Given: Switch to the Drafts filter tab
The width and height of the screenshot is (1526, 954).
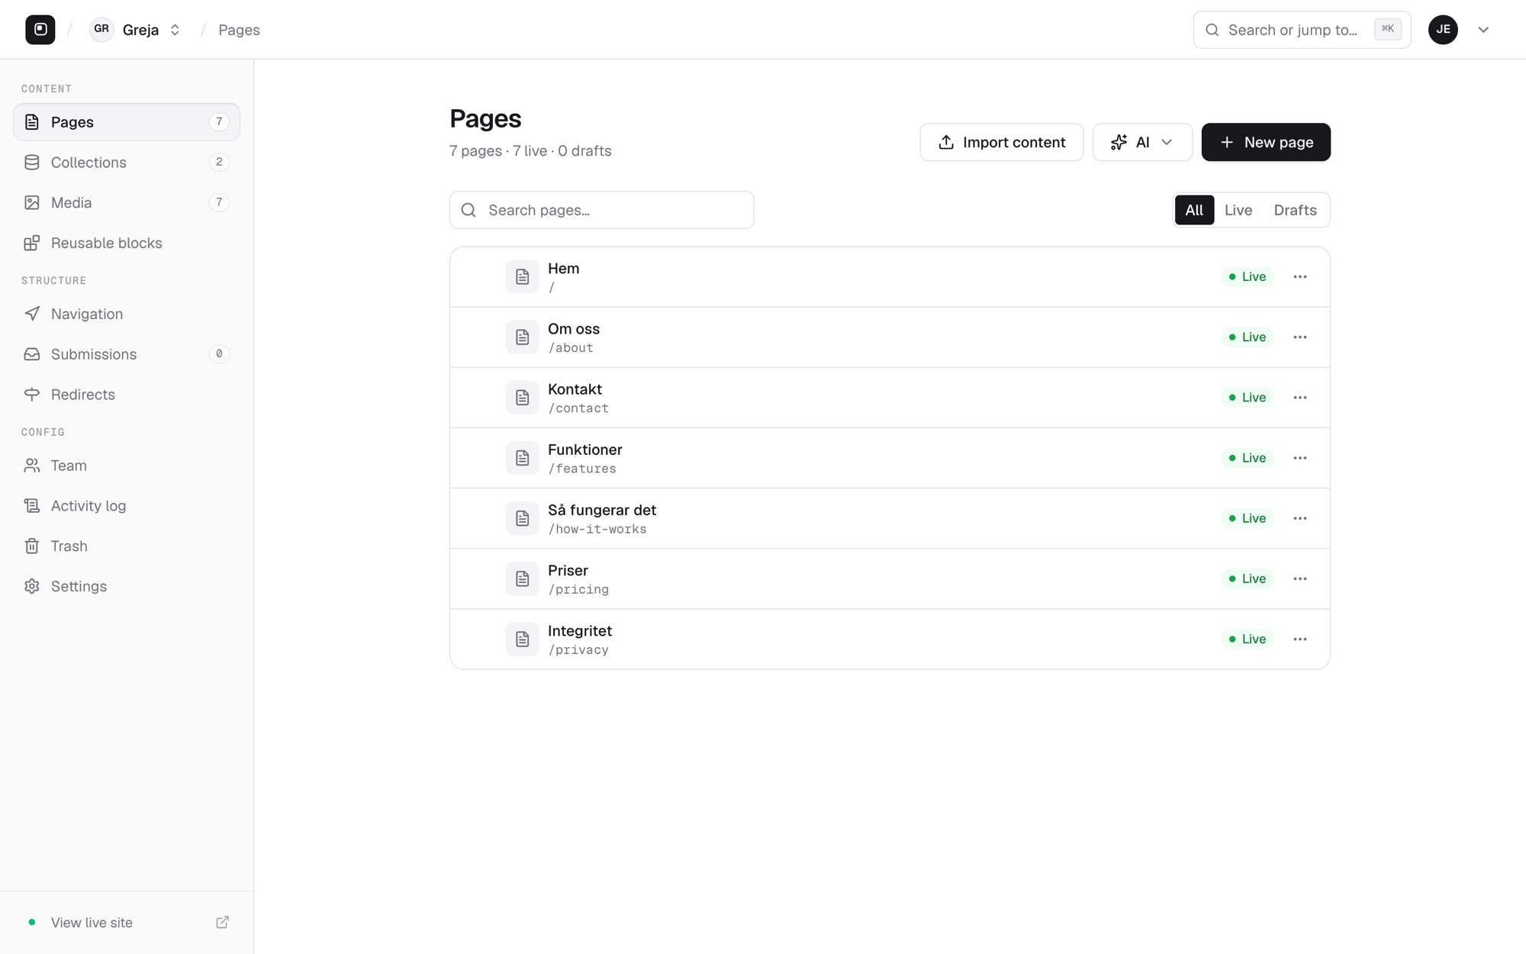Looking at the screenshot, I should 1295,210.
